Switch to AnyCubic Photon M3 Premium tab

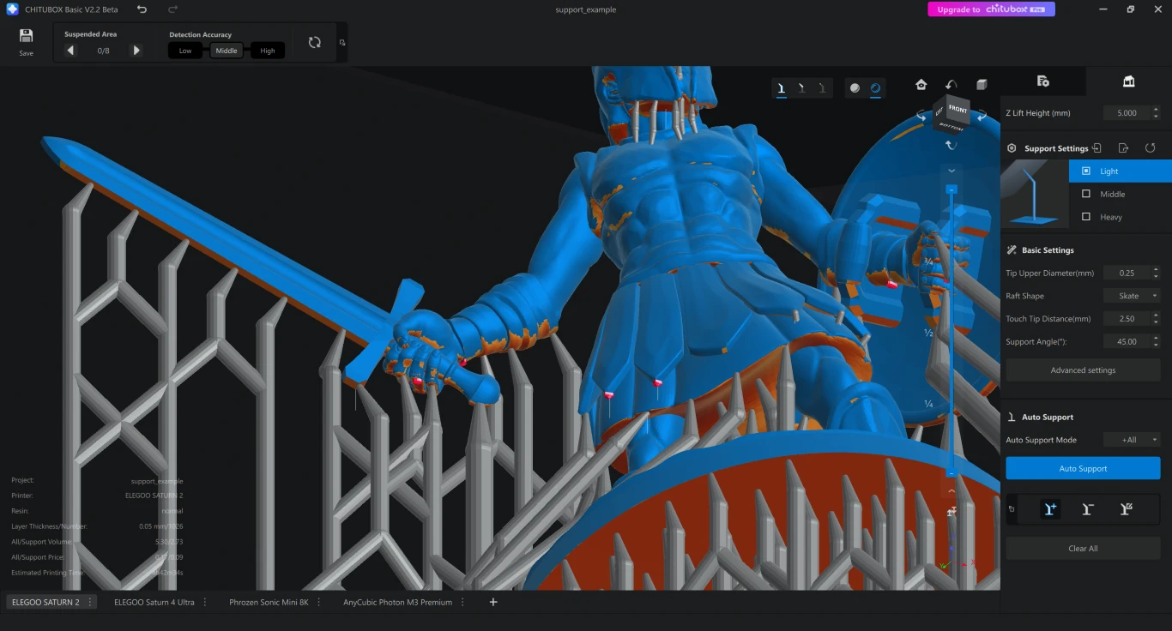click(x=398, y=602)
